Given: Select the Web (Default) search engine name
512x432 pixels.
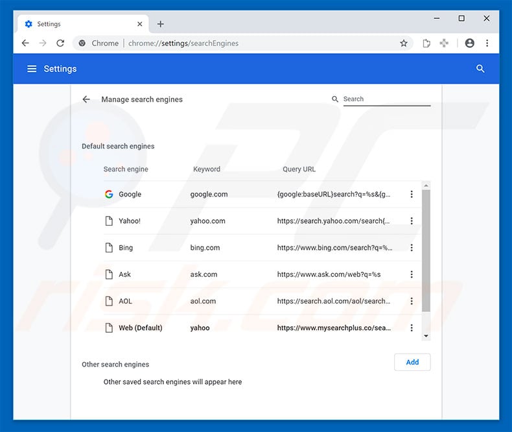Looking at the screenshot, I should 141,328.
